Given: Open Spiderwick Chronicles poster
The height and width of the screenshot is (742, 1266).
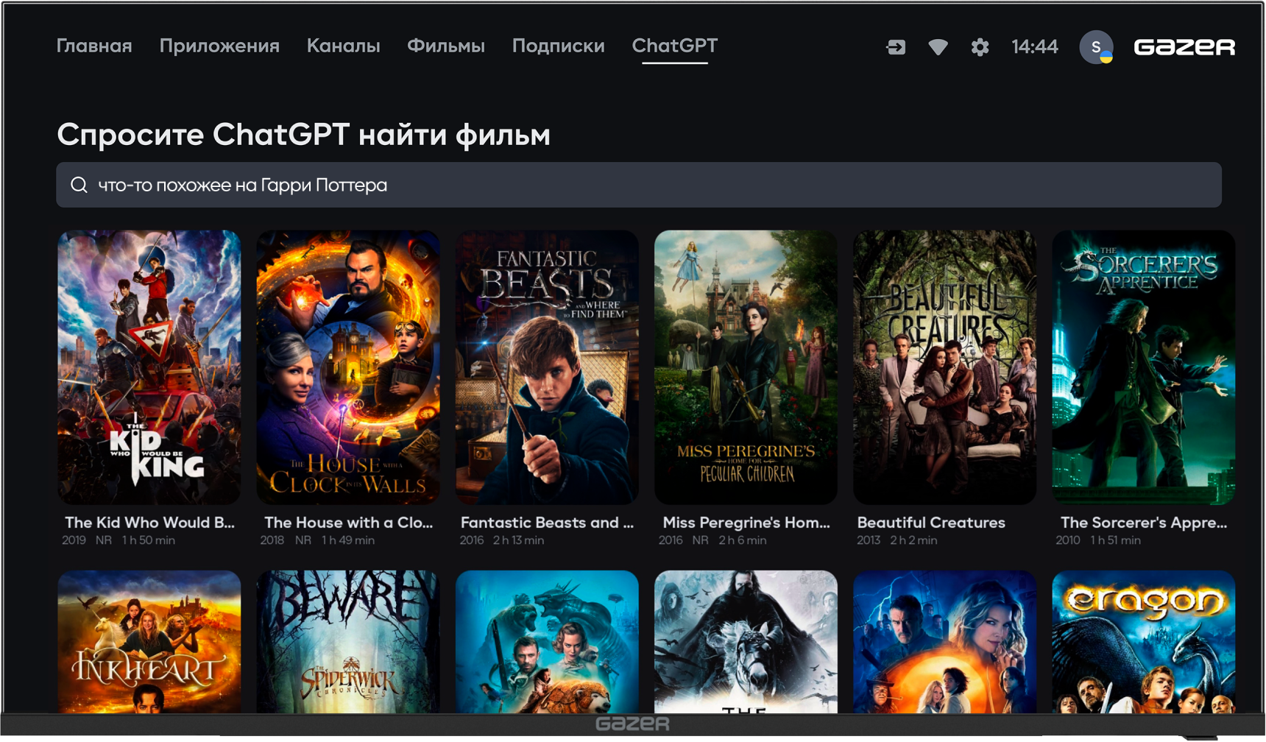Looking at the screenshot, I should (348, 642).
